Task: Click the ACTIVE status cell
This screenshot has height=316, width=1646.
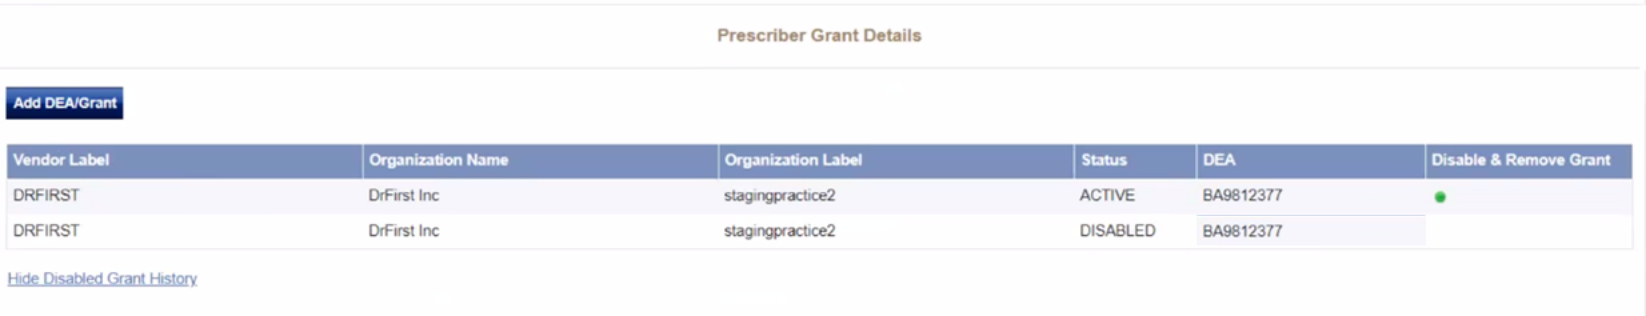Action: [x=1107, y=195]
